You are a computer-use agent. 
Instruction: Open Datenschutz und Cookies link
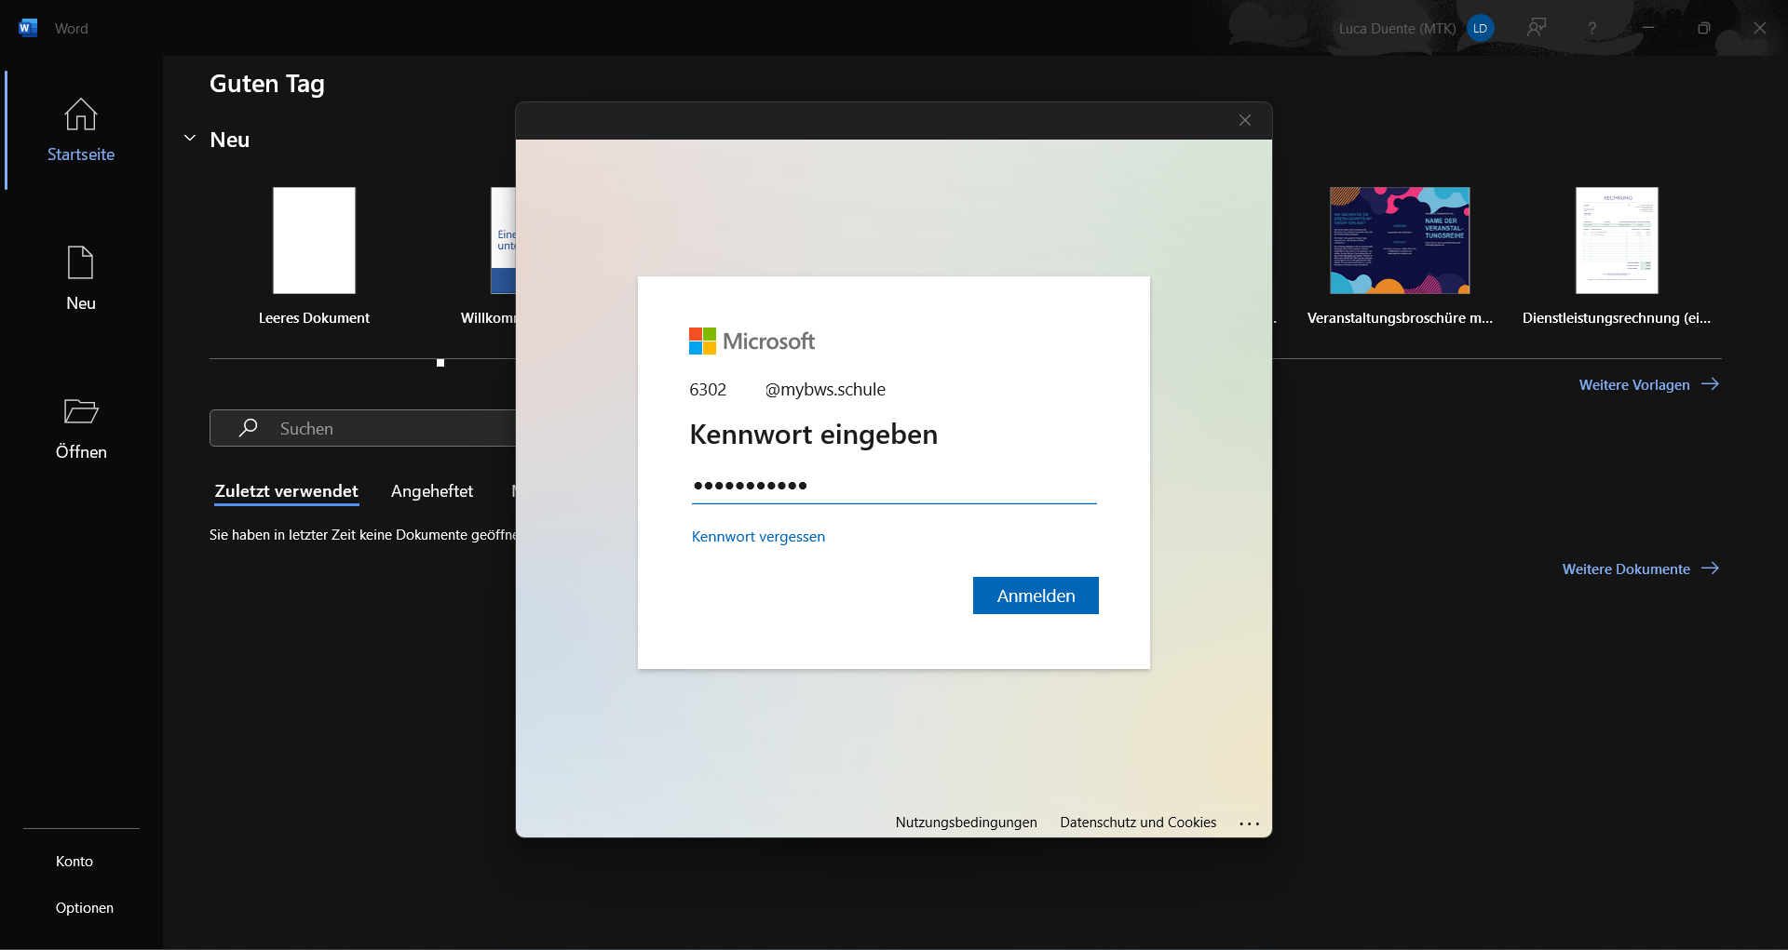[x=1138, y=823]
